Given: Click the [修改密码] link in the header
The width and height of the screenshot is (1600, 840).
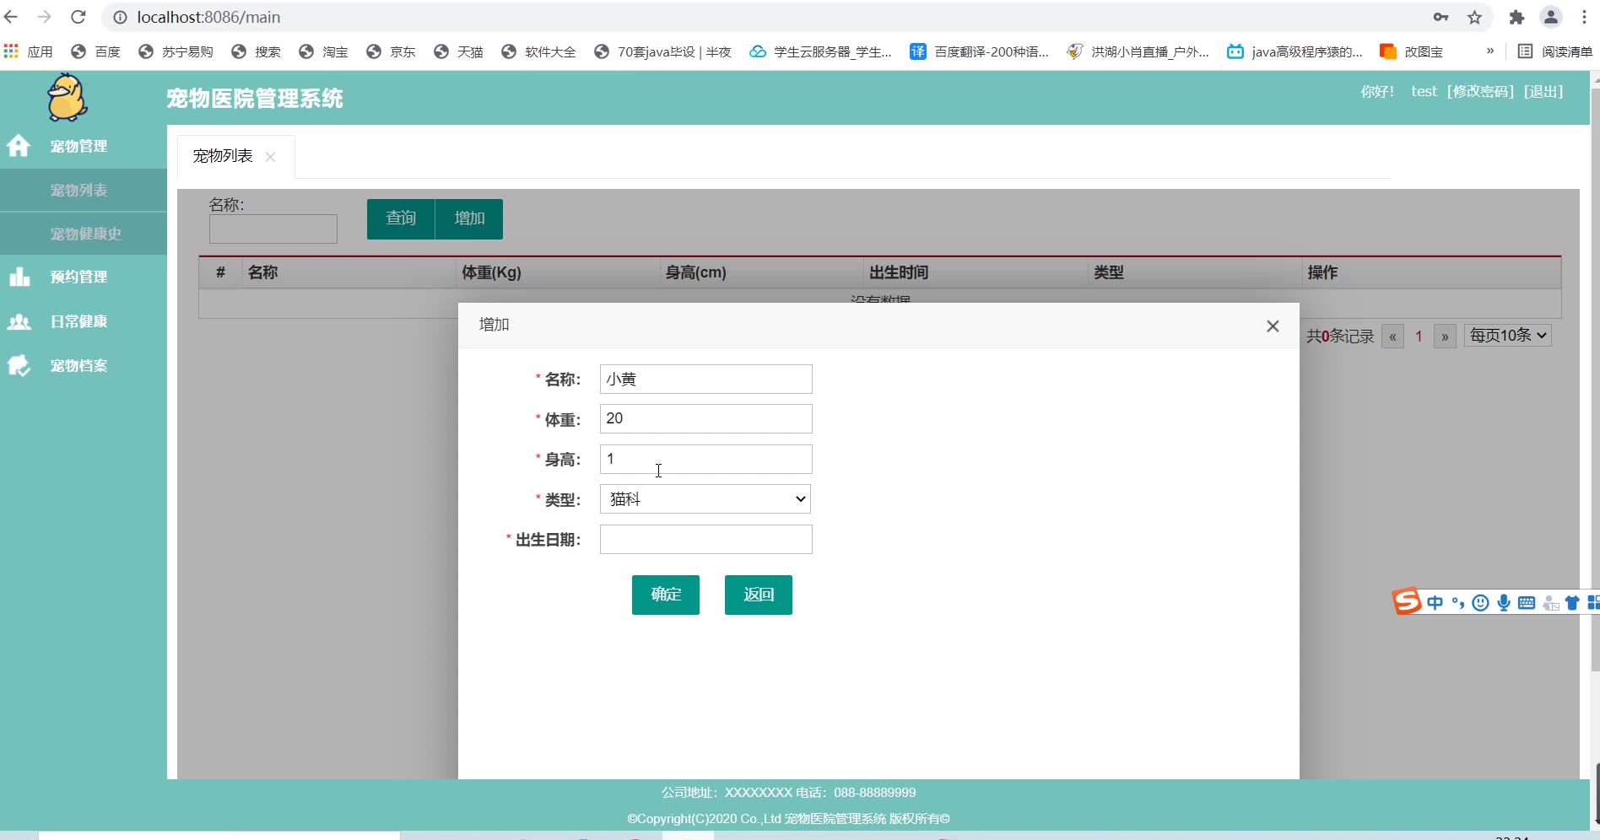Looking at the screenshot, I should click(x=1480, y=91).
